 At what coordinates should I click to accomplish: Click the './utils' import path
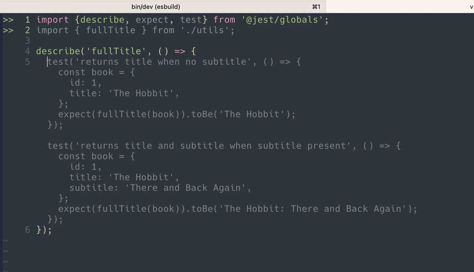[x=205, y=30]
